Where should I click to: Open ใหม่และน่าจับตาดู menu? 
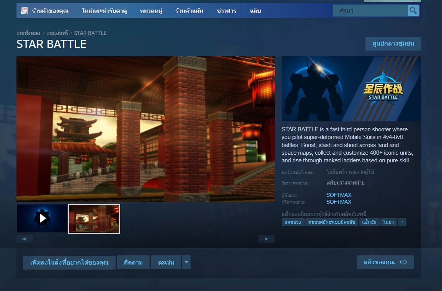click(104, 11)
